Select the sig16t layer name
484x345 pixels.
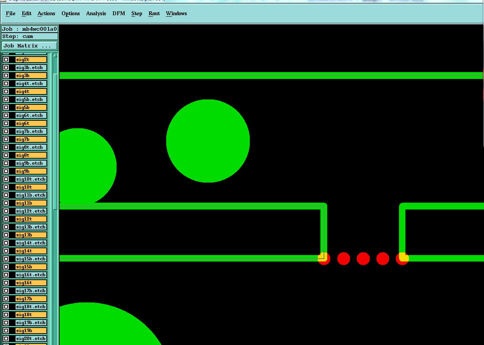[x=31, y=283]
